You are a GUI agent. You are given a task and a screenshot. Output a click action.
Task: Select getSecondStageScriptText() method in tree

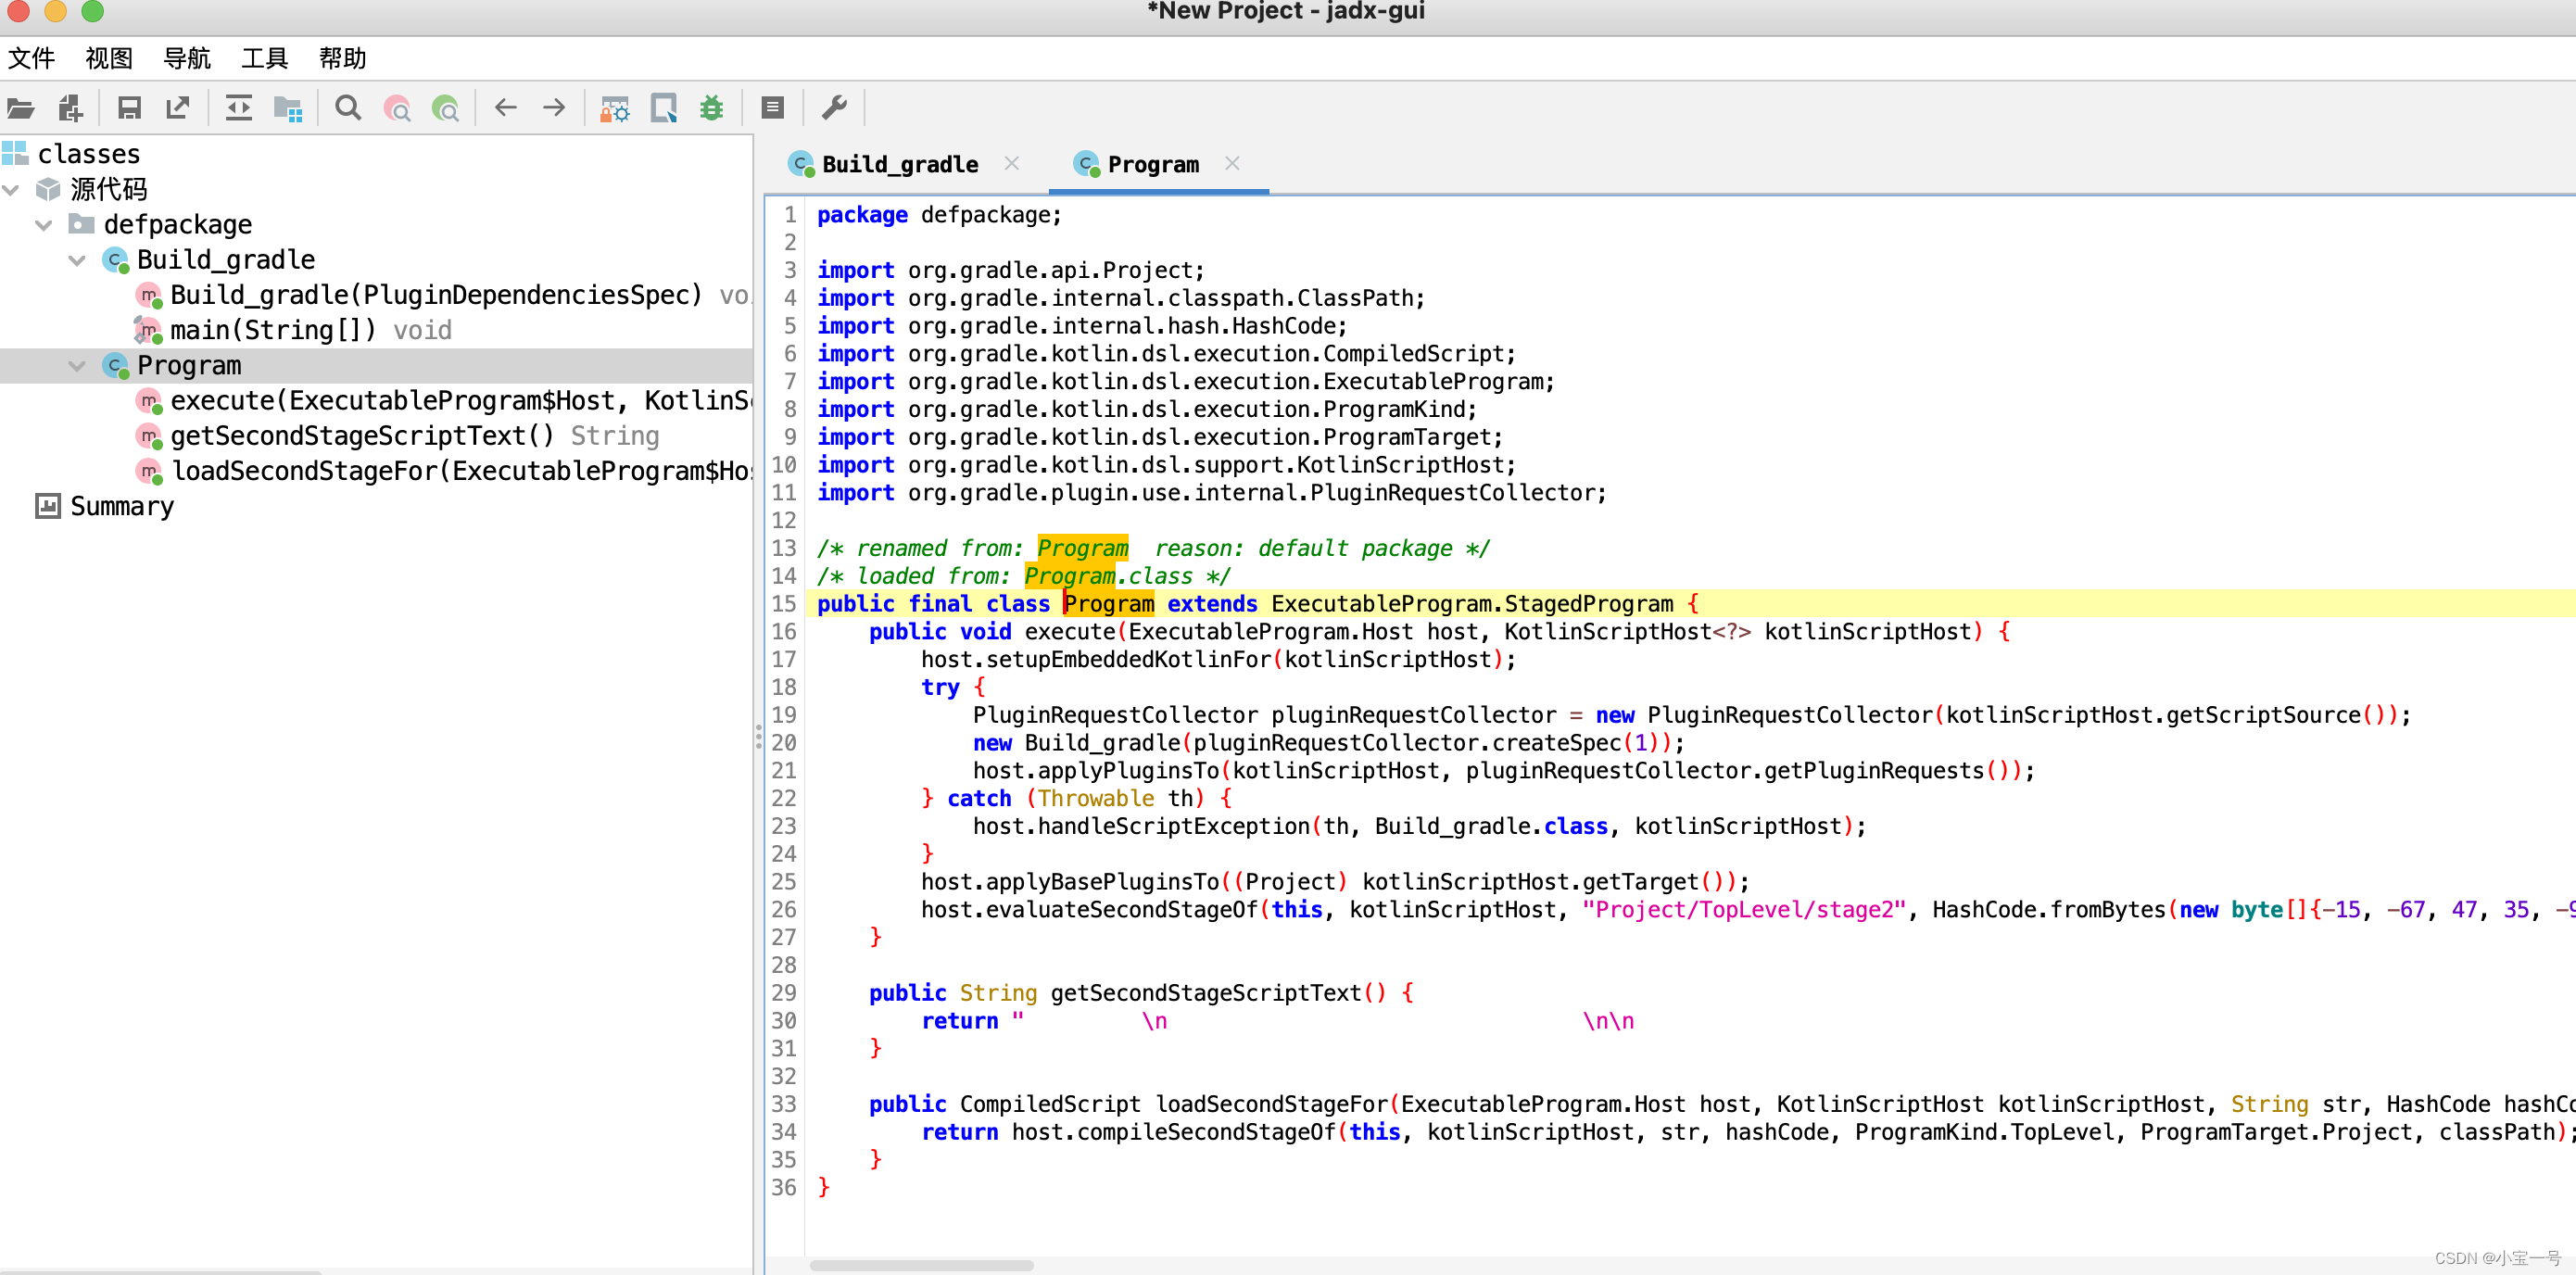pyautogui.click(x=361, y=436)
